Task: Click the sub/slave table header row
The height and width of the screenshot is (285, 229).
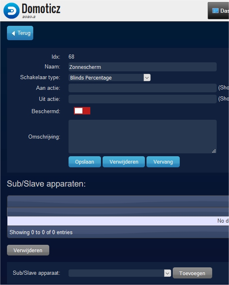Action: 118,202
